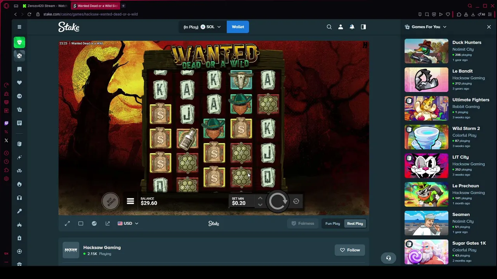
Task: Open the browser downloads icon
Action: [x=473, y=14]
